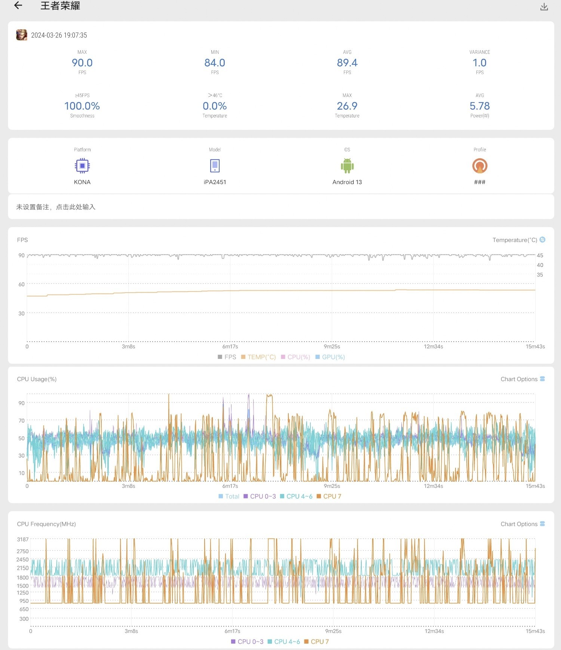
Task: Toggle CPU 0~3 in CPU Frequency legend
Action: (x=247, y=641)
